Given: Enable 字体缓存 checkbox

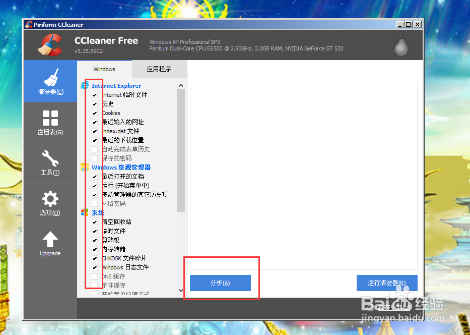Looking at the screenshot, I should (95, 285).
